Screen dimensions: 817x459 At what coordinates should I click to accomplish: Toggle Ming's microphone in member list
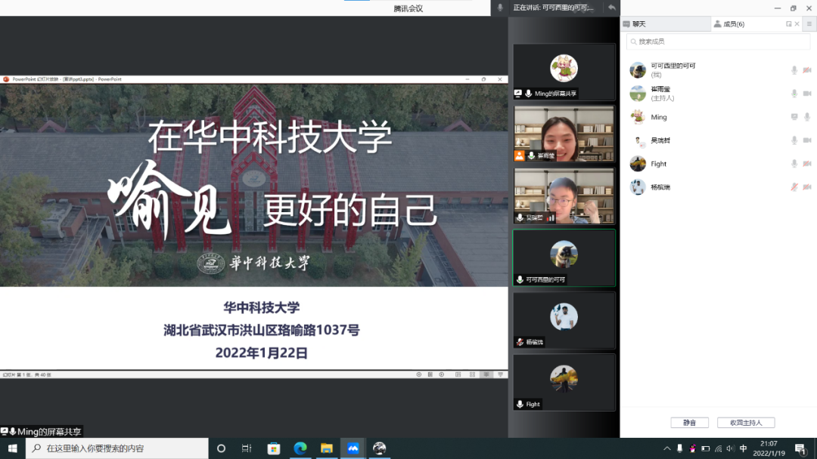807,117
